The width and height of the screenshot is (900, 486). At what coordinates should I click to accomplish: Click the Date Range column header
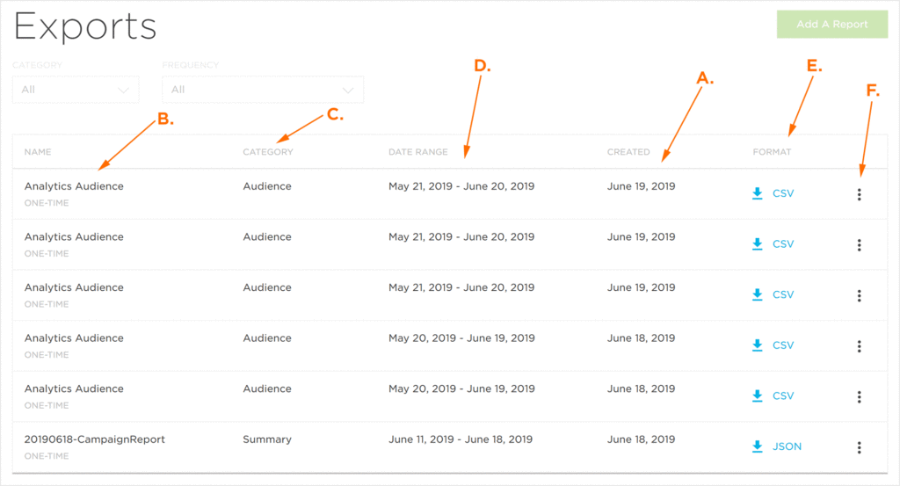coord(417,152)
